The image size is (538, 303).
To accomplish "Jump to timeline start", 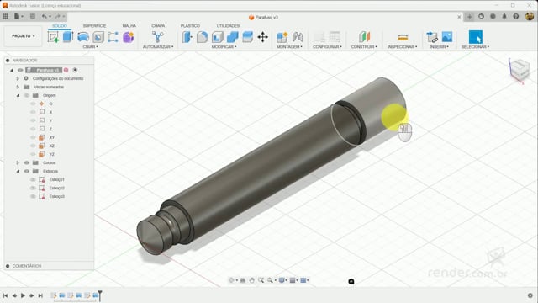I will tap(6, 295).
